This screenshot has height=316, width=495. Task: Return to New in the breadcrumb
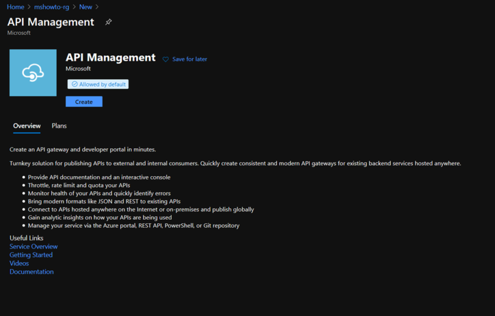tap(86, 7)
